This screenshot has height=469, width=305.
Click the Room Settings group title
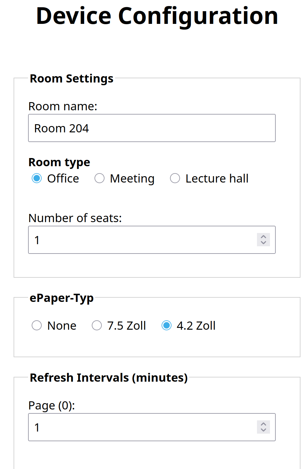click(x=72, y=79)
